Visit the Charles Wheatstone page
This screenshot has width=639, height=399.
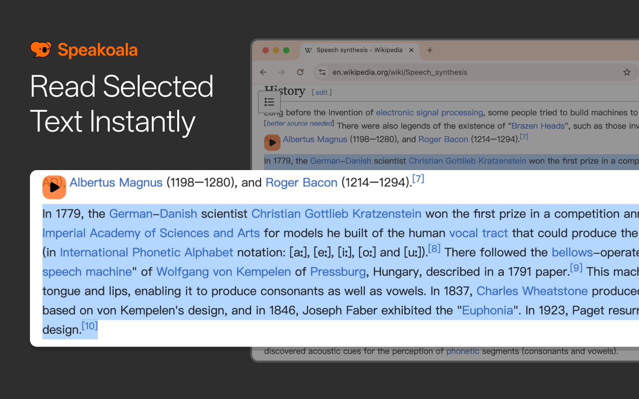click(x=532, y=291)
